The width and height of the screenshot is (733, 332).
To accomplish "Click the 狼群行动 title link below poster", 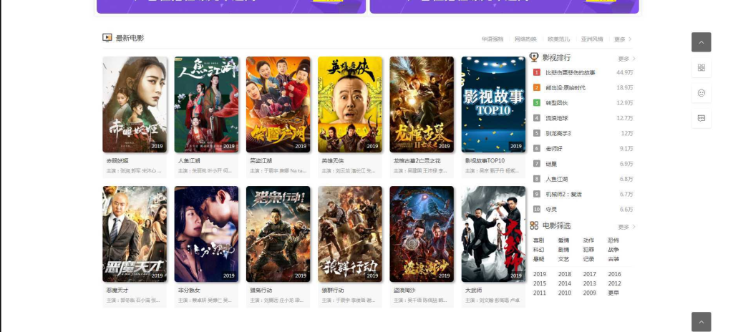I will pyautogui.click(x=333, y=290).
